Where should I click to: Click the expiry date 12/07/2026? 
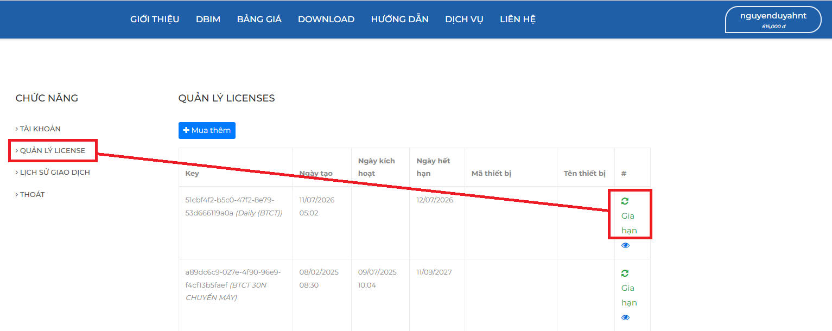435,200
